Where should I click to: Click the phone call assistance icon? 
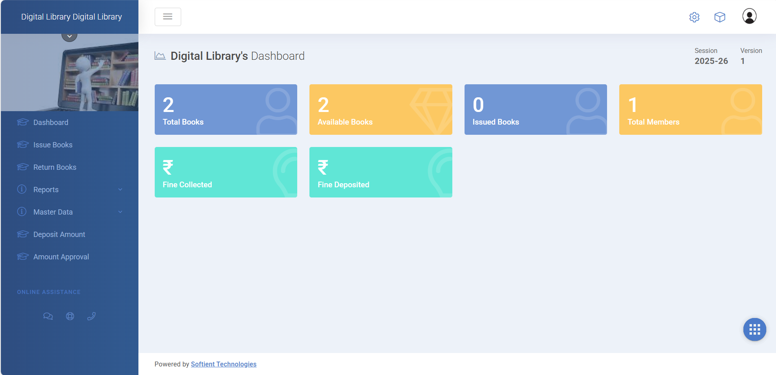92,316
